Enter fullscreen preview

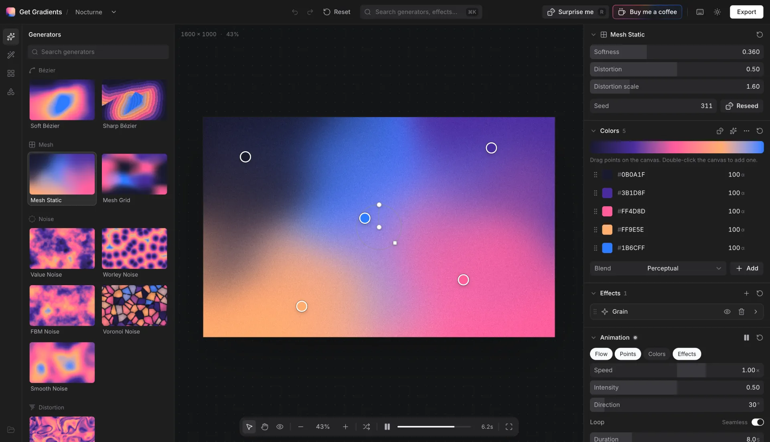pos(509,427)
